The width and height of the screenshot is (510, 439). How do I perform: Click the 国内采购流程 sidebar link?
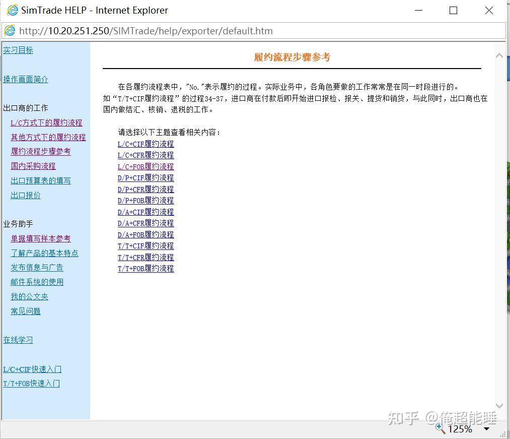[33, 166]
